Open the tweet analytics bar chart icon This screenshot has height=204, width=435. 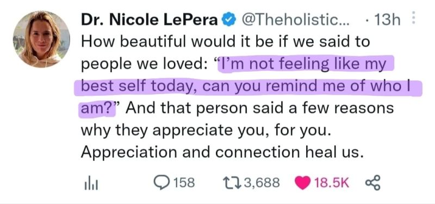(89, 183)
